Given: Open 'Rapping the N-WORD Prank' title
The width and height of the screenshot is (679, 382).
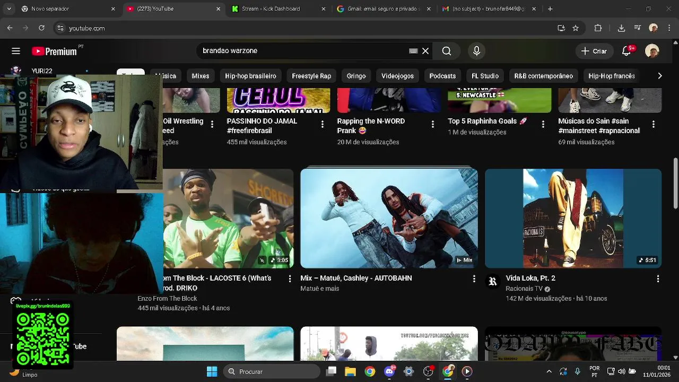Looking at the screenshot, I should coord(371,126).
